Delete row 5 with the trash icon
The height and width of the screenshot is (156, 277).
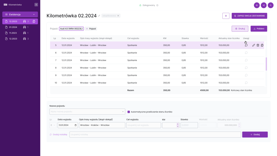pyautogui.click(x=258, y=45)
